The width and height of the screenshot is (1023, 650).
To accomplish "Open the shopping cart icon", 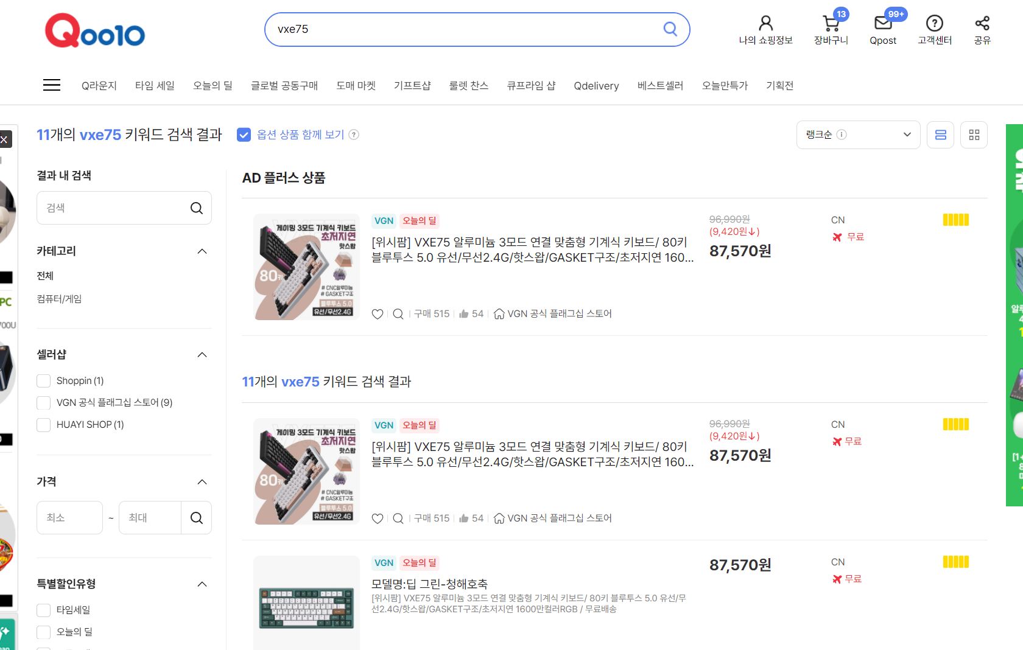I will (x=831, y=24).
